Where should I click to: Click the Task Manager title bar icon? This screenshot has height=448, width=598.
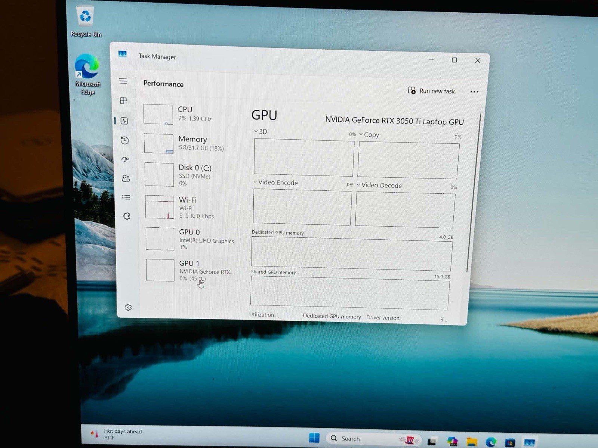(123, 54)
